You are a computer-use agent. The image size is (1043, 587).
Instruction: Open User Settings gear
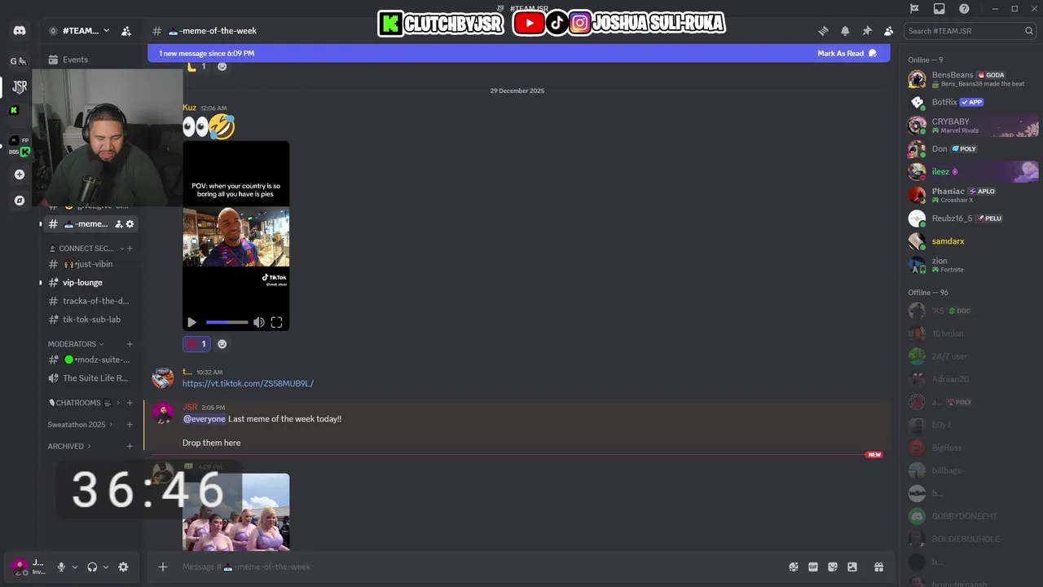click(123, 567)
